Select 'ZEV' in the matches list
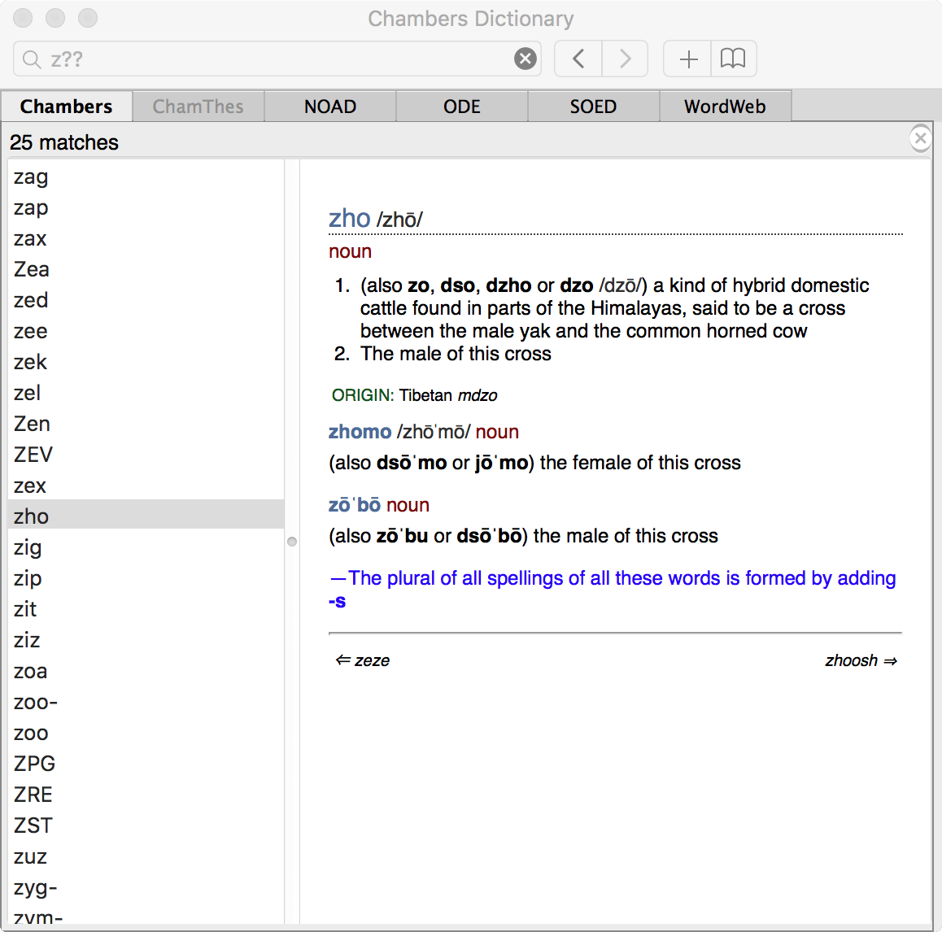 click(146, 455)
